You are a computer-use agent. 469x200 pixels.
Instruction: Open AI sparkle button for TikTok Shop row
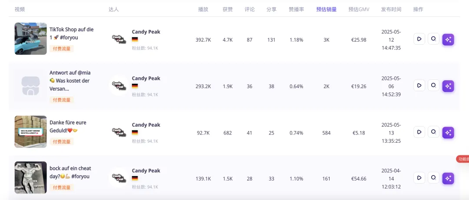448,39
